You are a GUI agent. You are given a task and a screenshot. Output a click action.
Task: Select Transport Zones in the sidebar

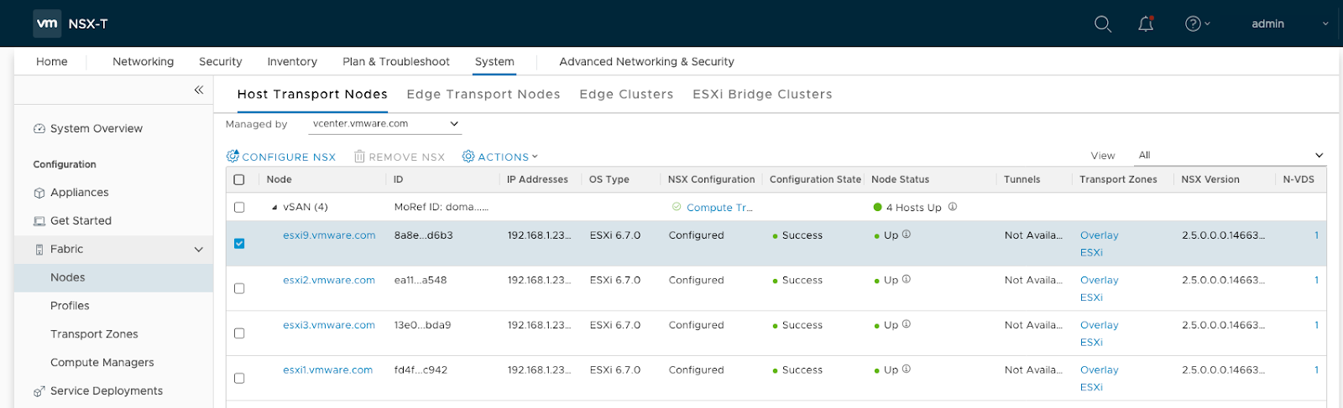point(94,334)
